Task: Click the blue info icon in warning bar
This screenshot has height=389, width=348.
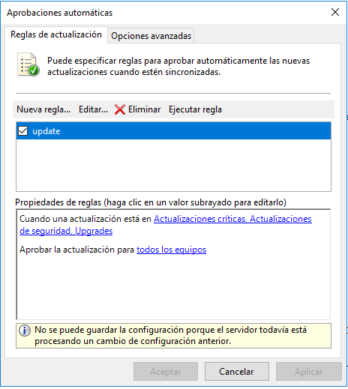Action: pos(25,331)
